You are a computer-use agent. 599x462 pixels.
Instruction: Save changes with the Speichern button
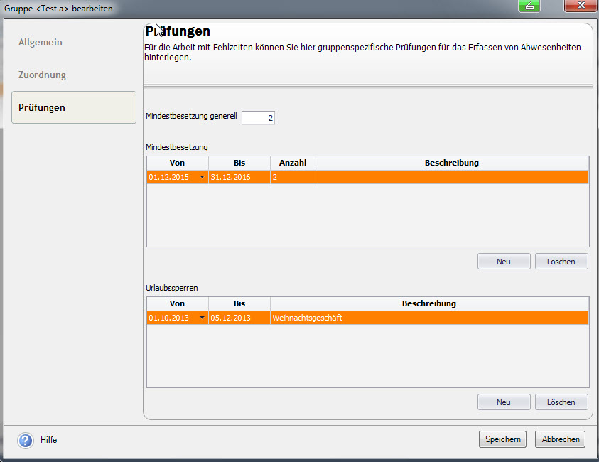pyautogui.click(x=503, y=439)
